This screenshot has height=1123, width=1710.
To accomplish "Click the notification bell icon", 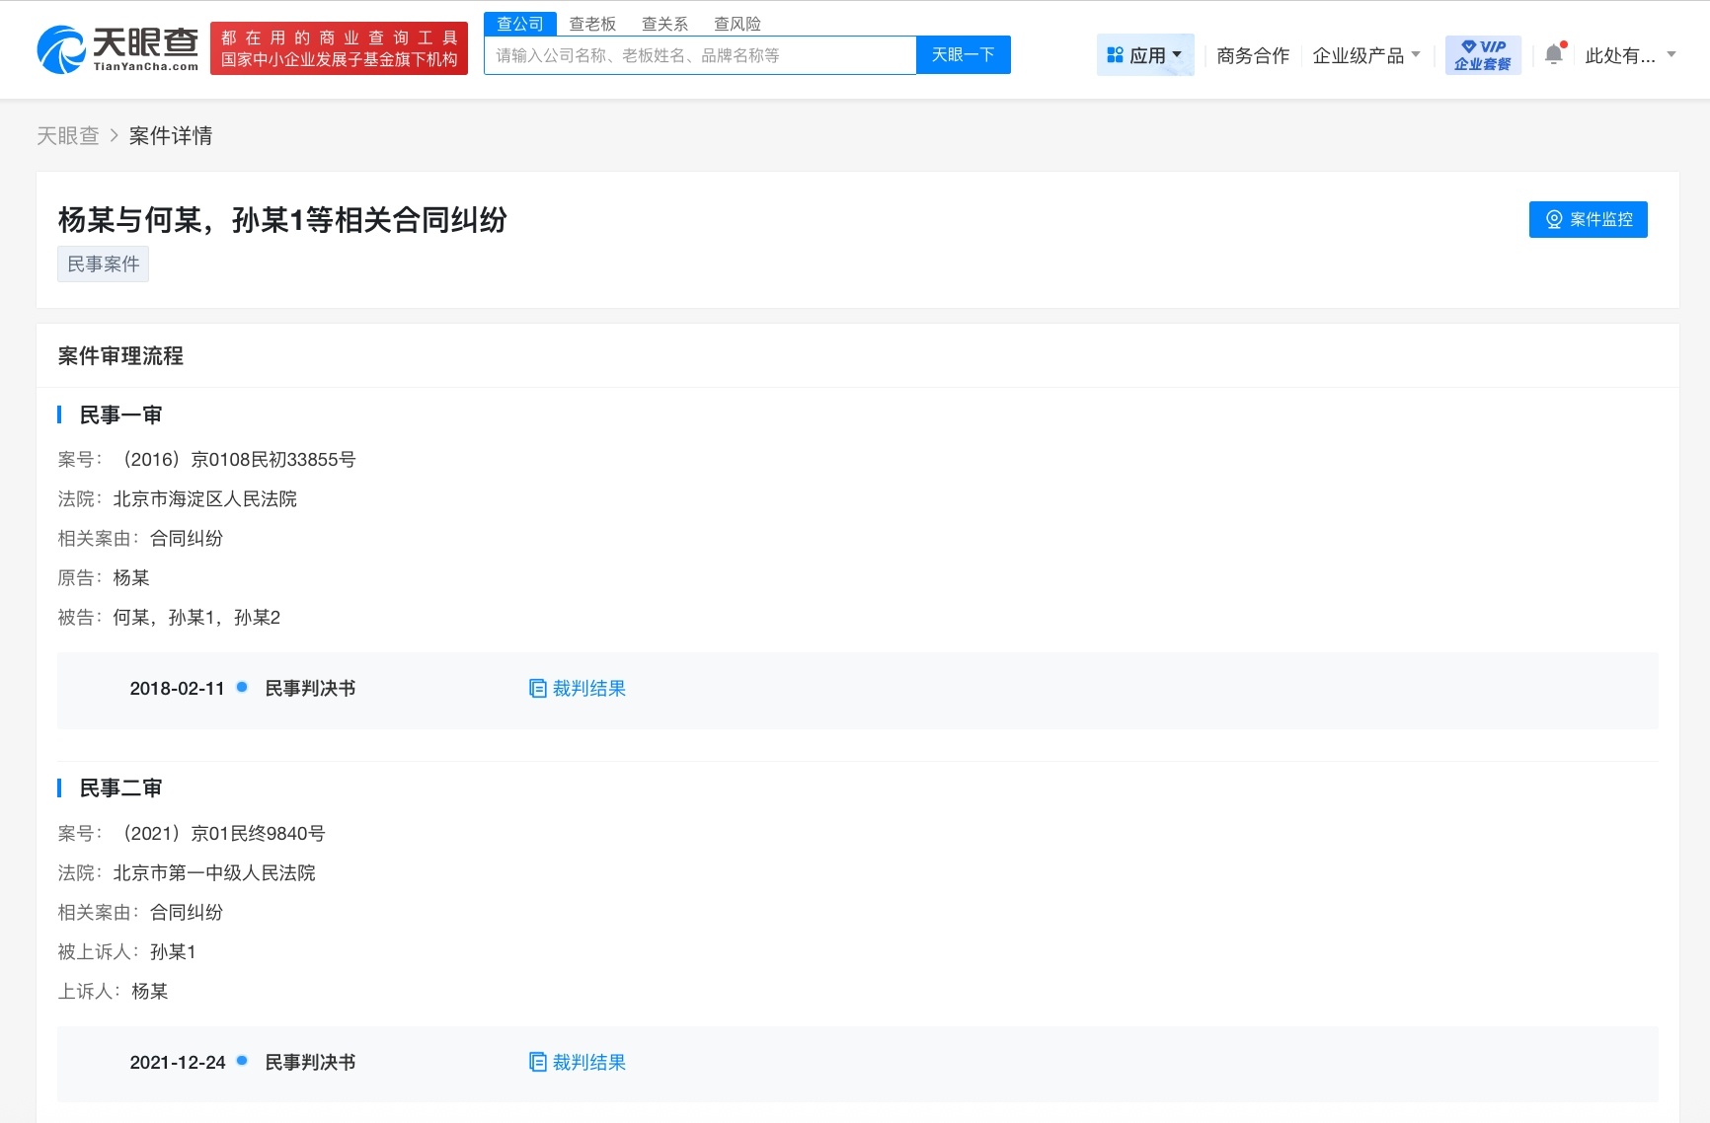I will (x=1553, y=54).
